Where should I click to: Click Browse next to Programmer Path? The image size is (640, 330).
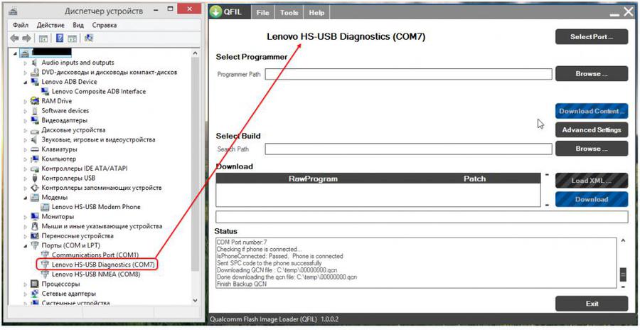pos(592,74)
